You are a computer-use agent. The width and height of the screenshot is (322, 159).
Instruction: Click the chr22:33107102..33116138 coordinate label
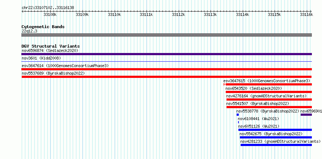pos(48,8)
